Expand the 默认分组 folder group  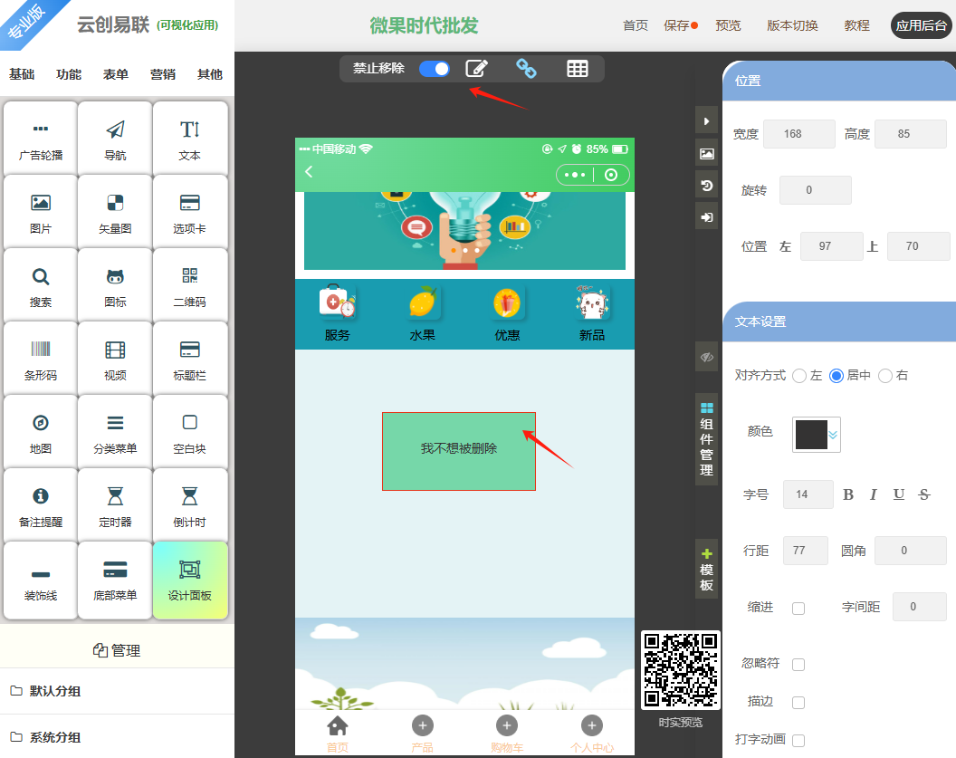54,691
